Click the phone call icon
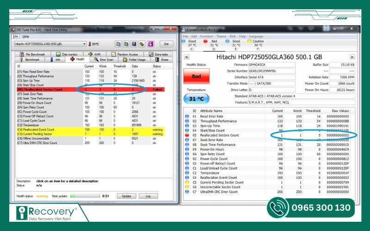Viewport: 370px width, 231px height. tap(278, 207)
